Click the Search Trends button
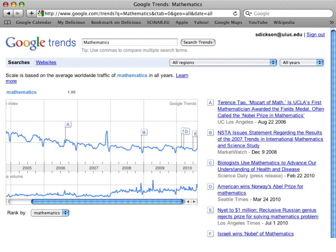336x252 pixels. click(x=198, y=42)
